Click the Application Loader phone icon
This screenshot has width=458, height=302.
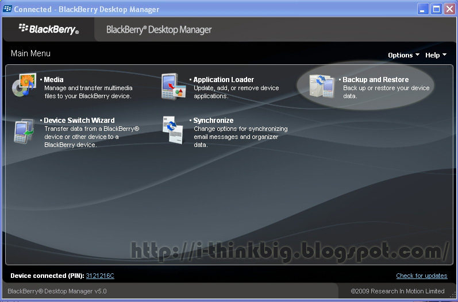tap(174, 87)
